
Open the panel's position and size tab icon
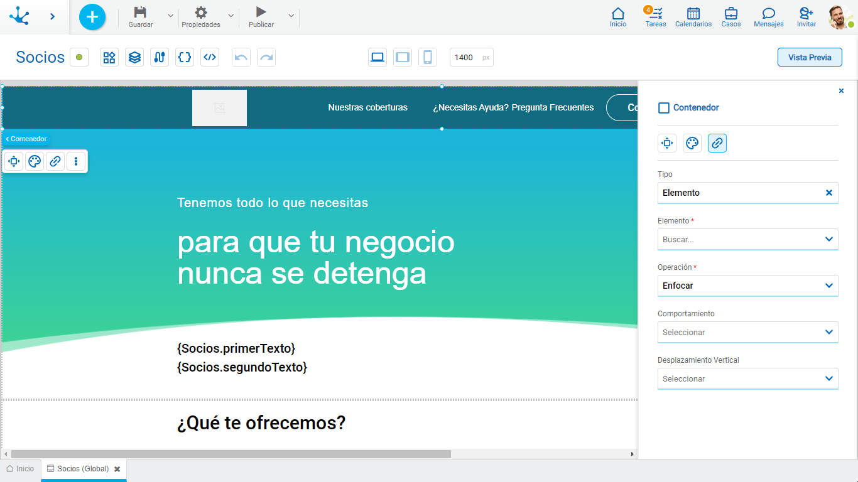coord(667,143)
